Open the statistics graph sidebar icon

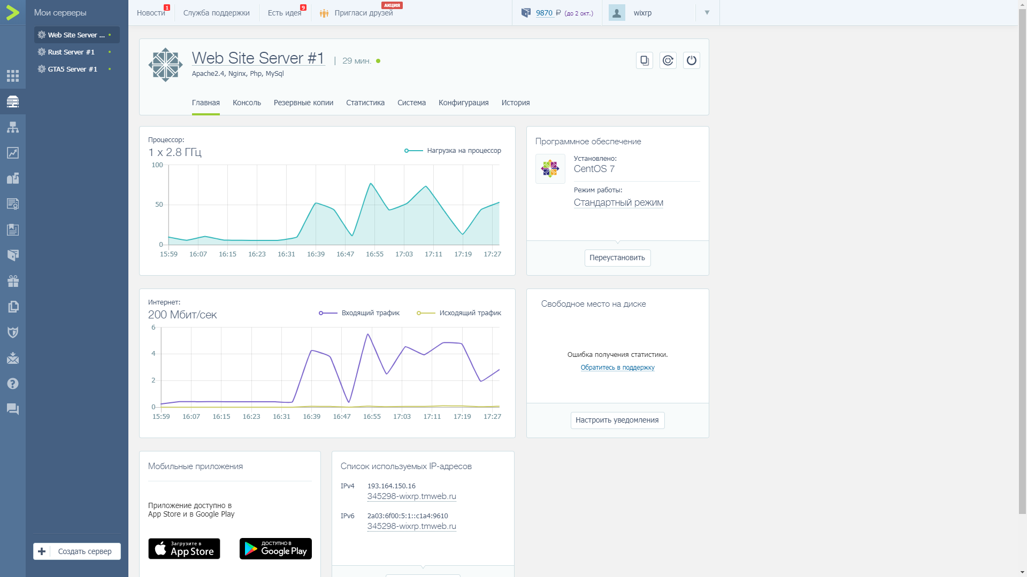13,153
